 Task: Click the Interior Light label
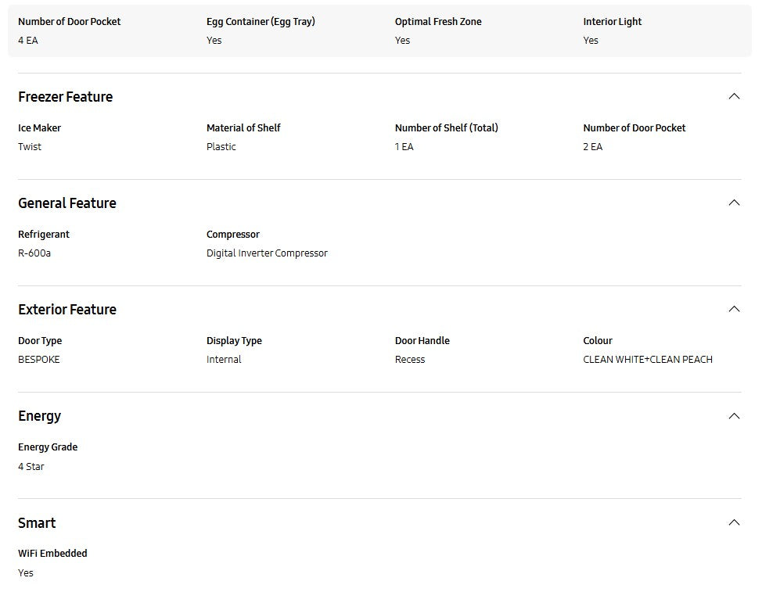612,22
